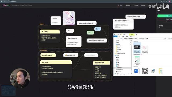Click the scroll-wheel zoom hint card
The width and height of the screenshot is (172, 97).
tap(136, 17)
